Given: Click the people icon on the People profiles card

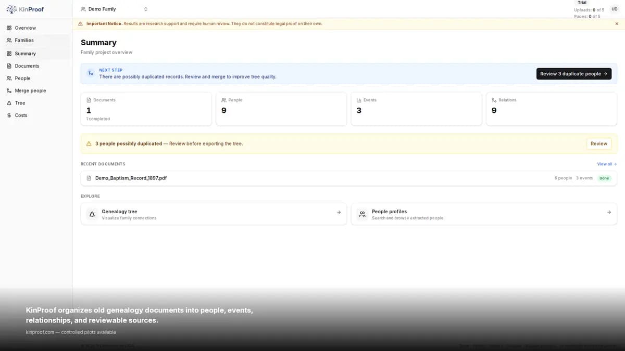Looking at the screenshot, I should (362, 214).
